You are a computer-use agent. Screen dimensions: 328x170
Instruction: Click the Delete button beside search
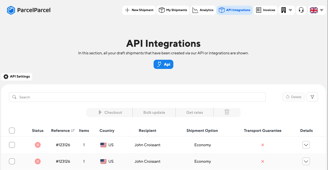pyautogui.click(x=293, y=97)
